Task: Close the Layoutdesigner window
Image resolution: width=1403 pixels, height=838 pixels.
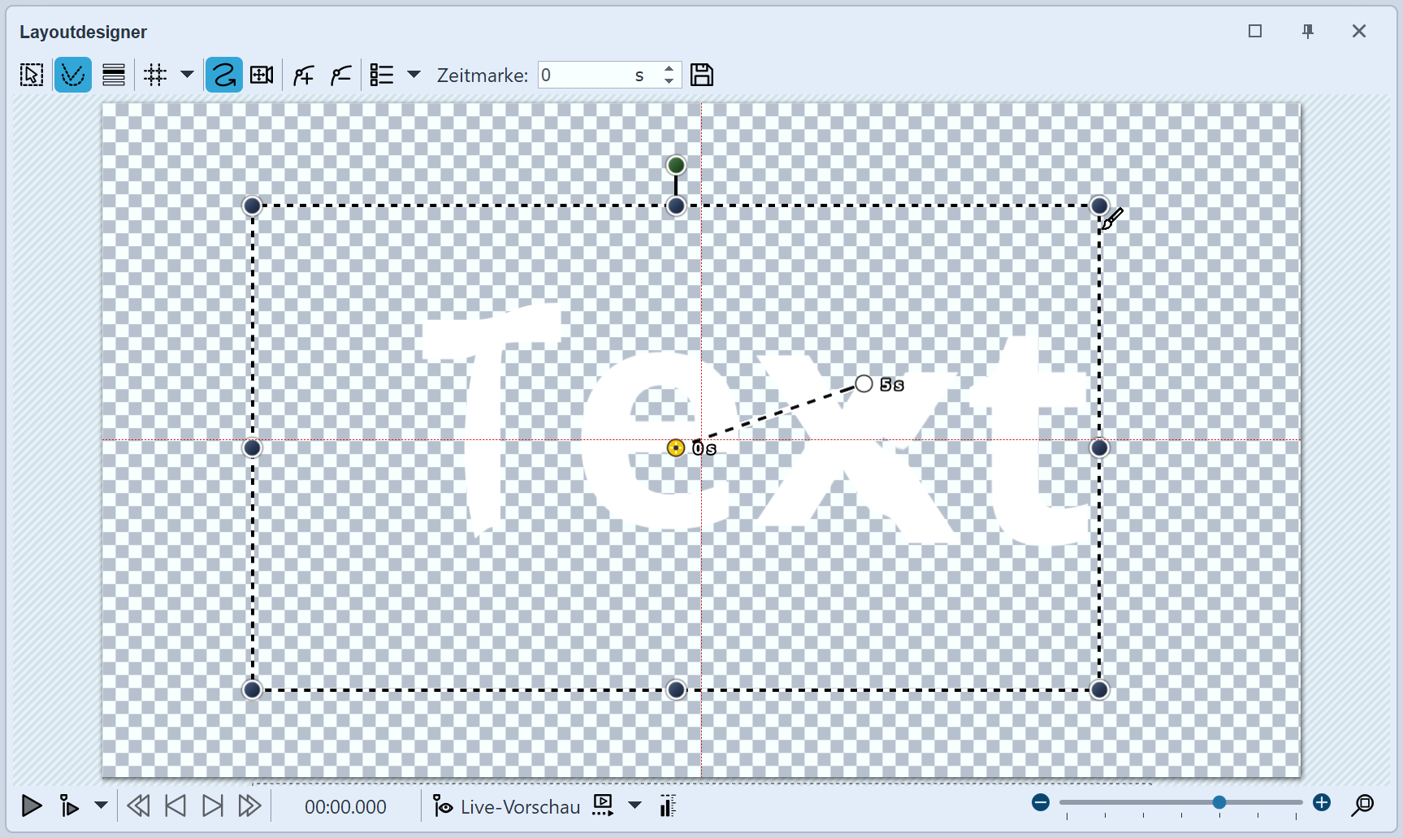Action: coord(1359,31)
